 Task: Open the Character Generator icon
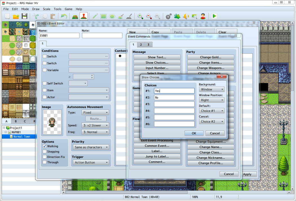203,16
